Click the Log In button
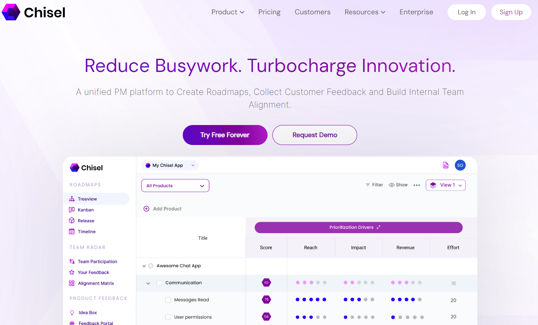The width and height of the screenshot is (538, 325). [467, 12]
